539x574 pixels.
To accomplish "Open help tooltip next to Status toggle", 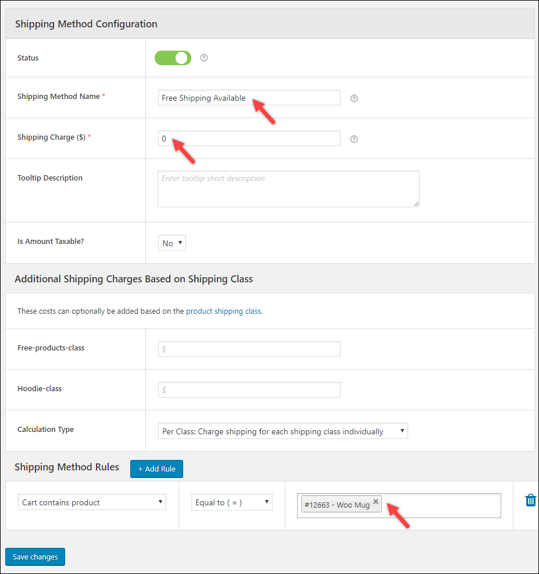I will click(x=204, y=58).
